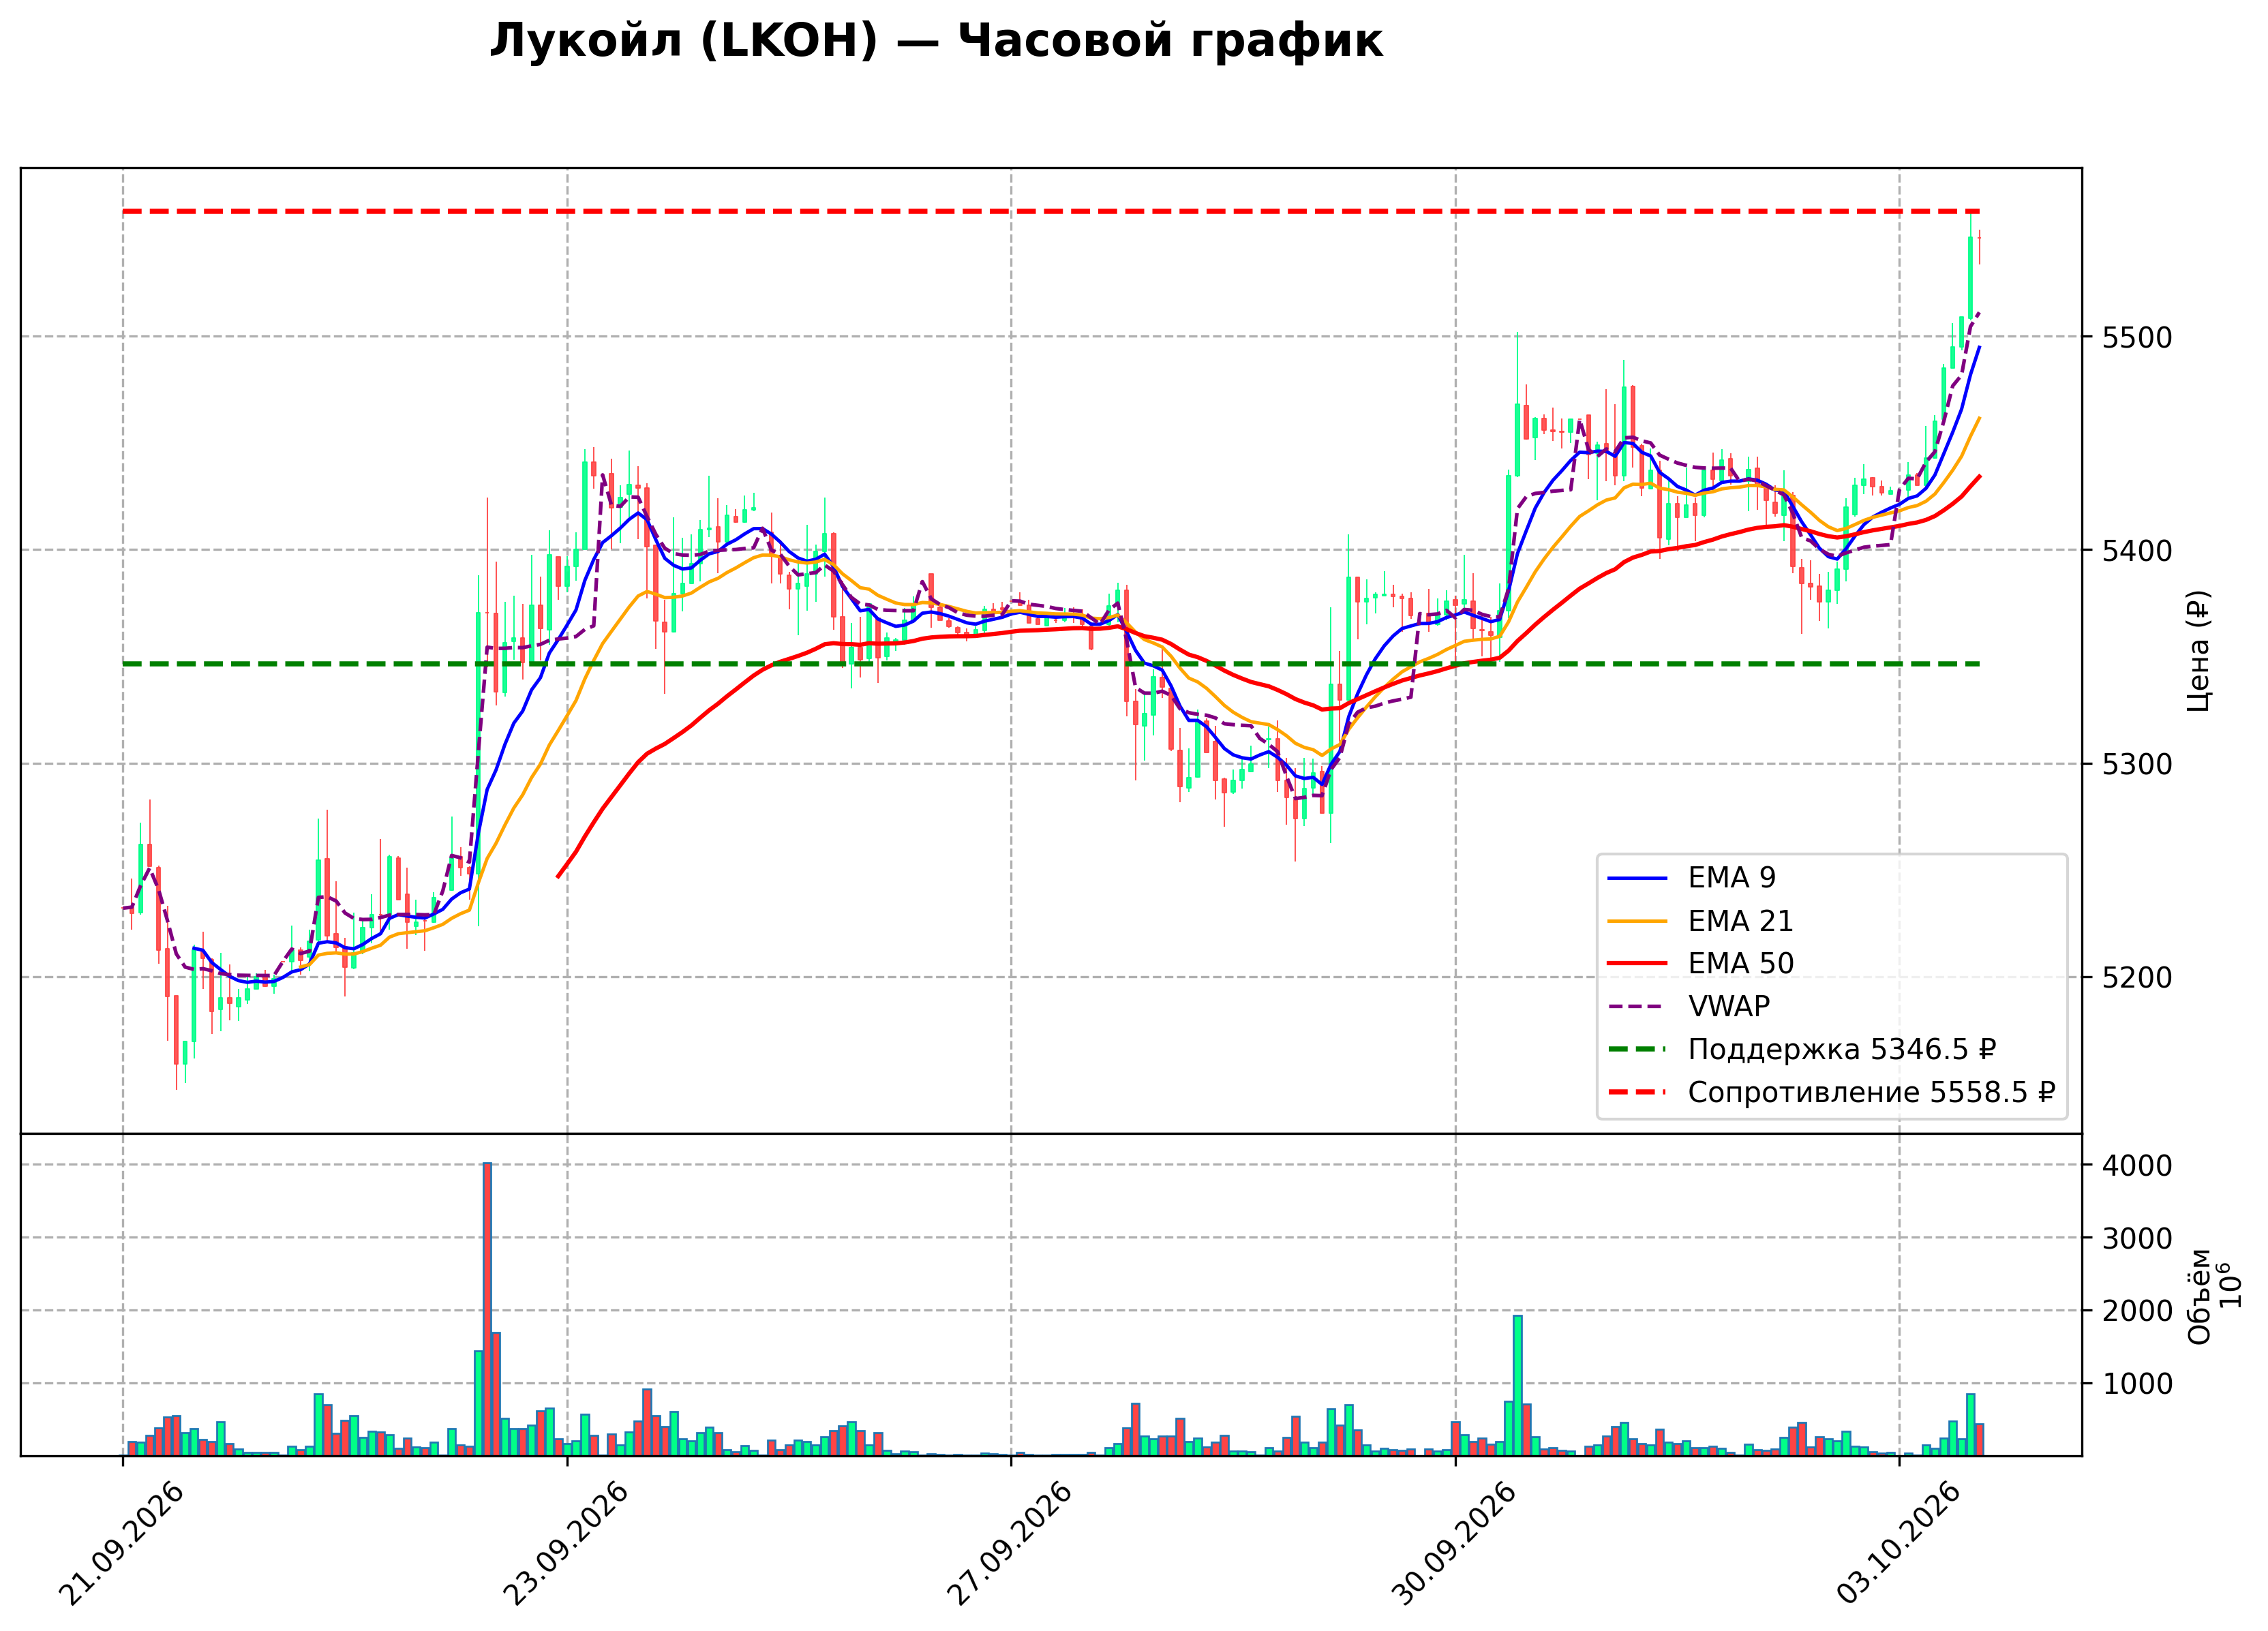
Task: Click the "Объём" volume axis title
Action: tap(2200, 1297)
